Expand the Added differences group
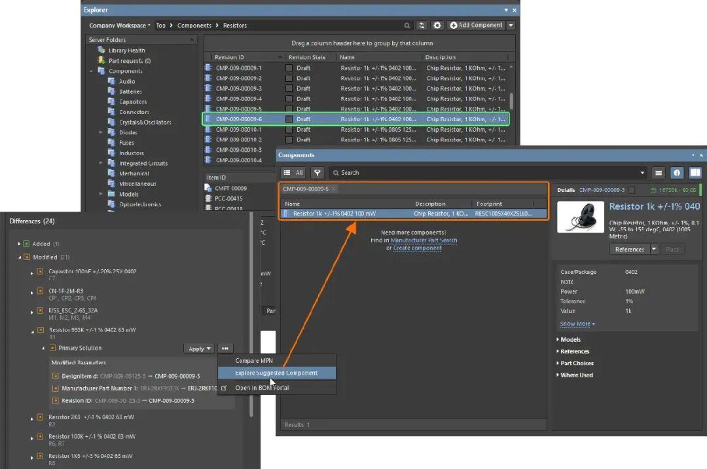This screenshot has height=469, width=707. click(x=19, y=244)
